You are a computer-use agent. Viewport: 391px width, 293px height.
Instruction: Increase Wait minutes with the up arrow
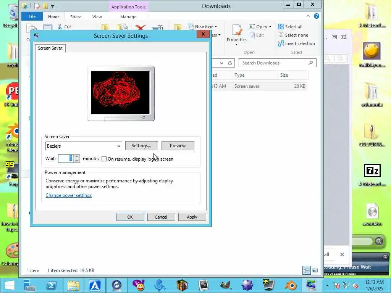77,157
